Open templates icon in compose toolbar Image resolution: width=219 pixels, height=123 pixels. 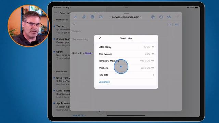92,17
